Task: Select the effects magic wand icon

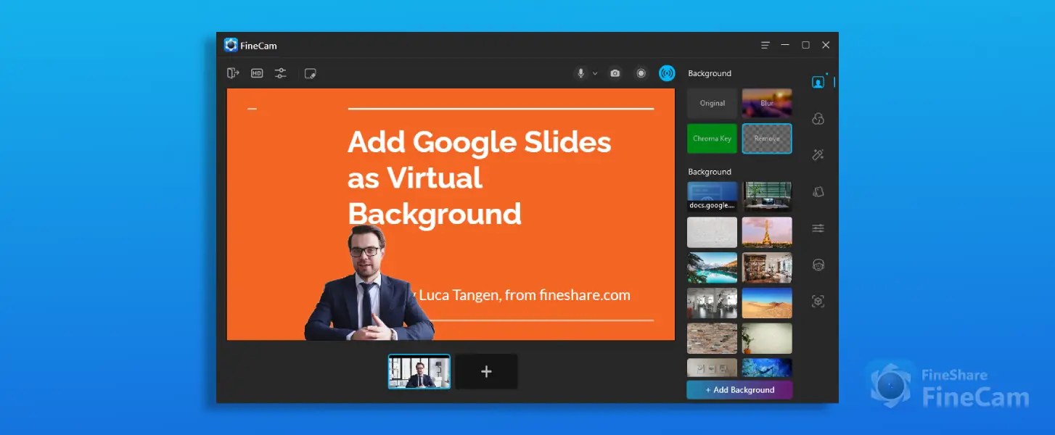Action: (818, 154)
